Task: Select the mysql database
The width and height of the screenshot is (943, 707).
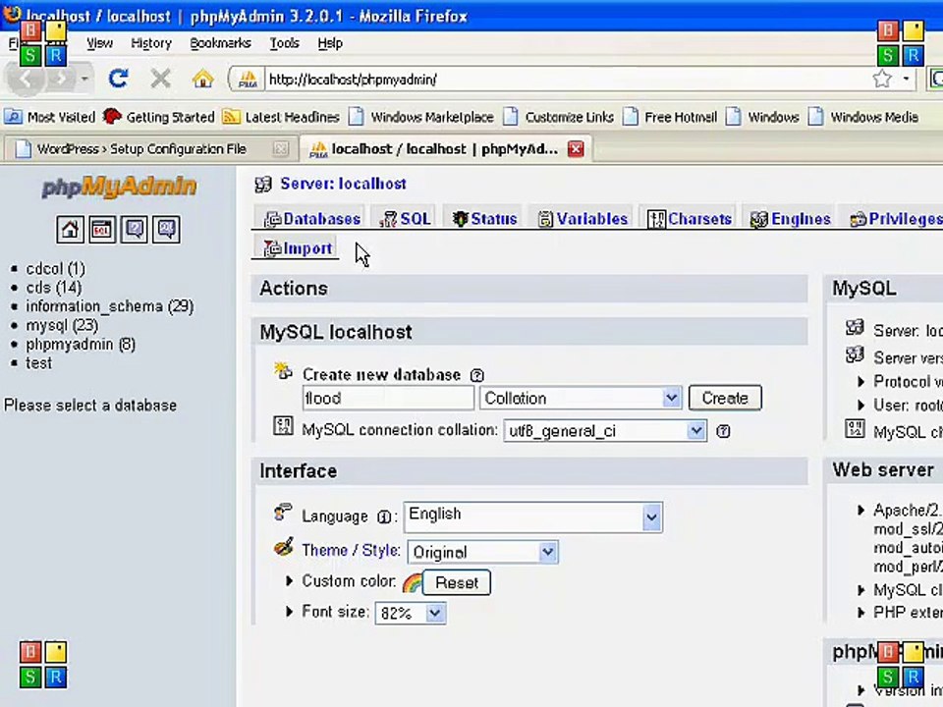Action: 61,325
